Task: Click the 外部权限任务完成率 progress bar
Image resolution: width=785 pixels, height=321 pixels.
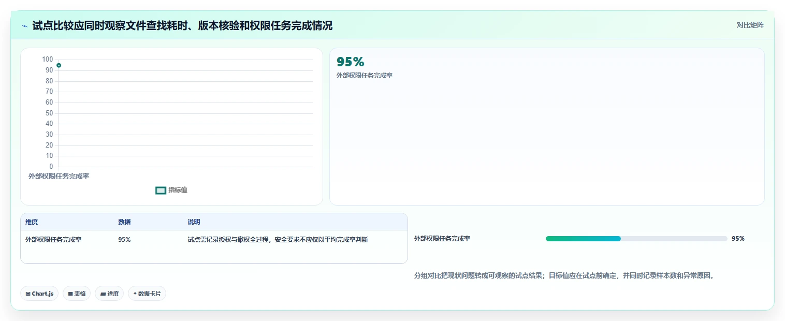Action: (636, 239)
